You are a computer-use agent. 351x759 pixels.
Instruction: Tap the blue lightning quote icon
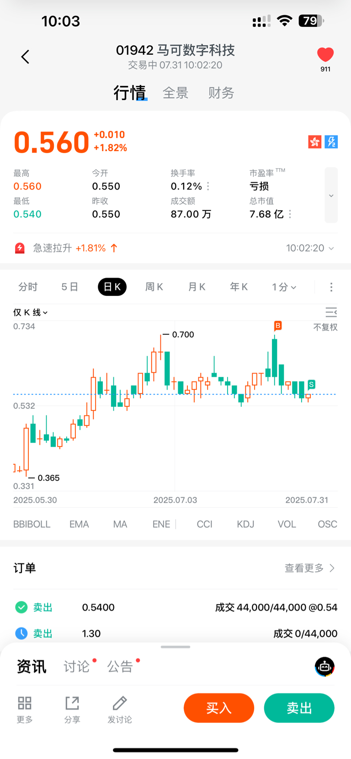(x=331, y=142)
